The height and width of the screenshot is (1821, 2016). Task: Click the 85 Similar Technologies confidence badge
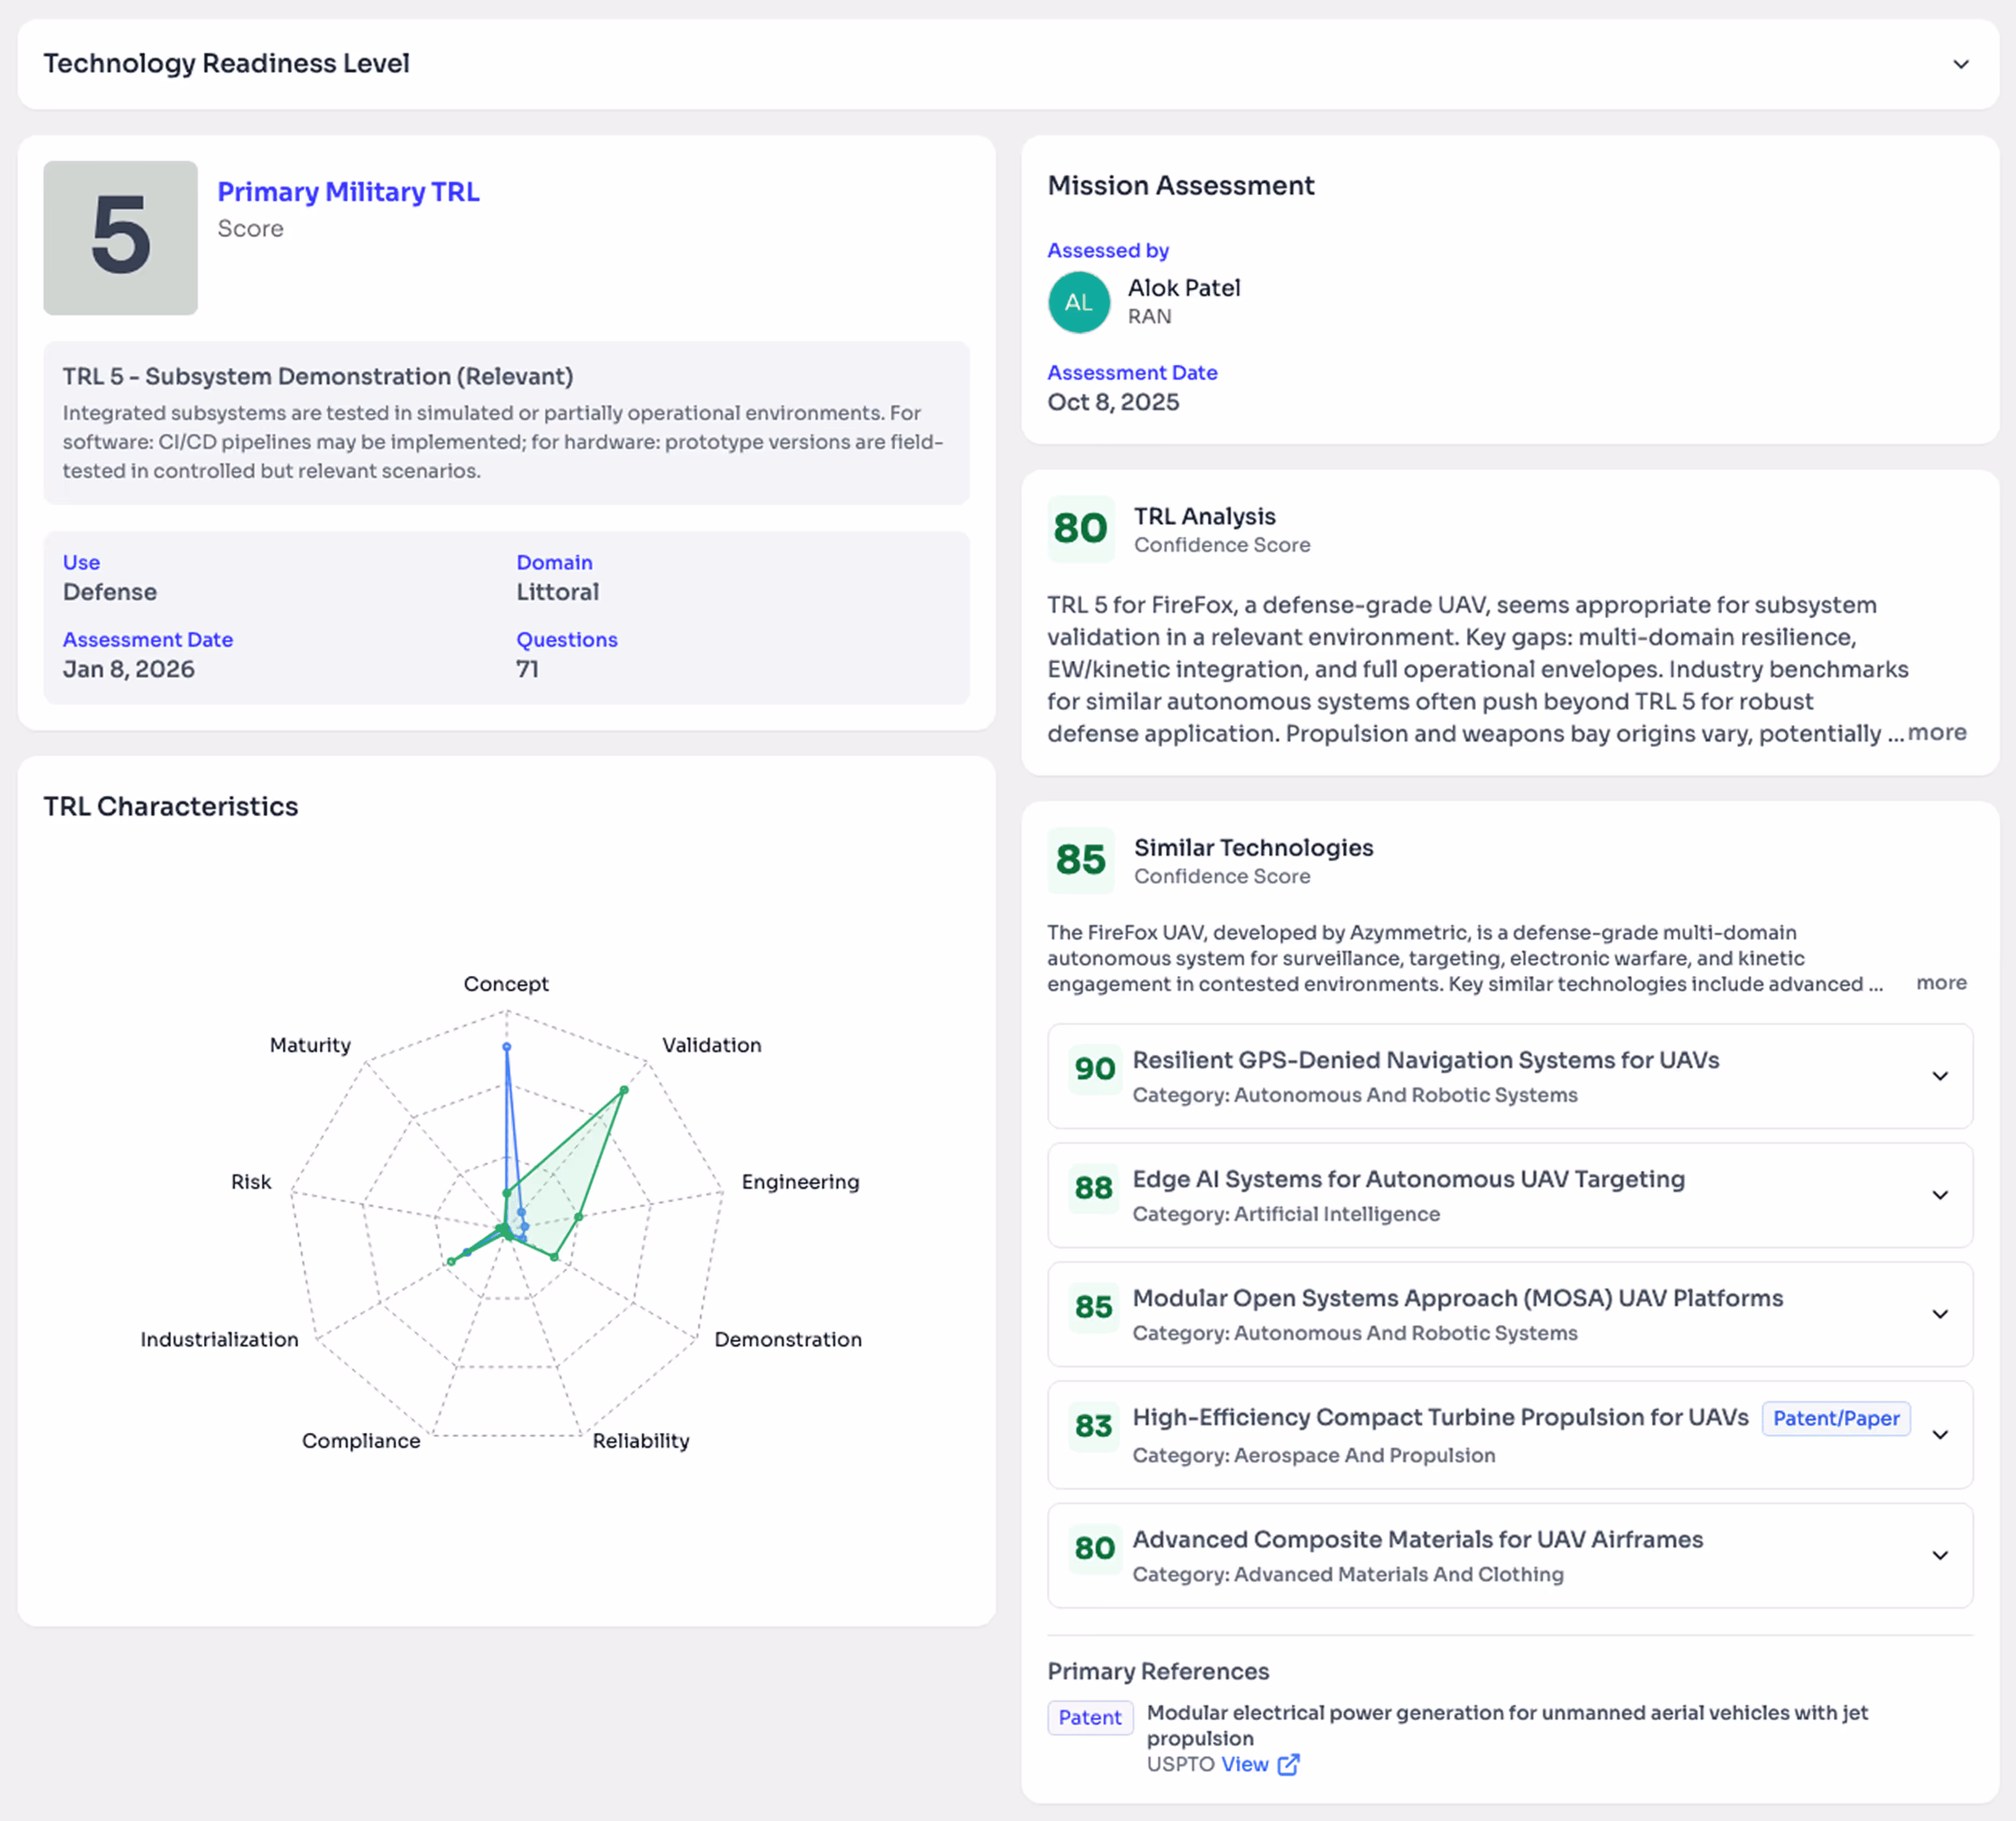1080,860
